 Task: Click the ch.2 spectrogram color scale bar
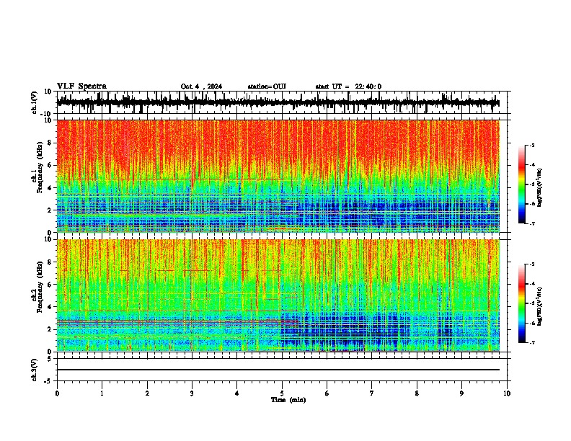(x=522, y=303)
